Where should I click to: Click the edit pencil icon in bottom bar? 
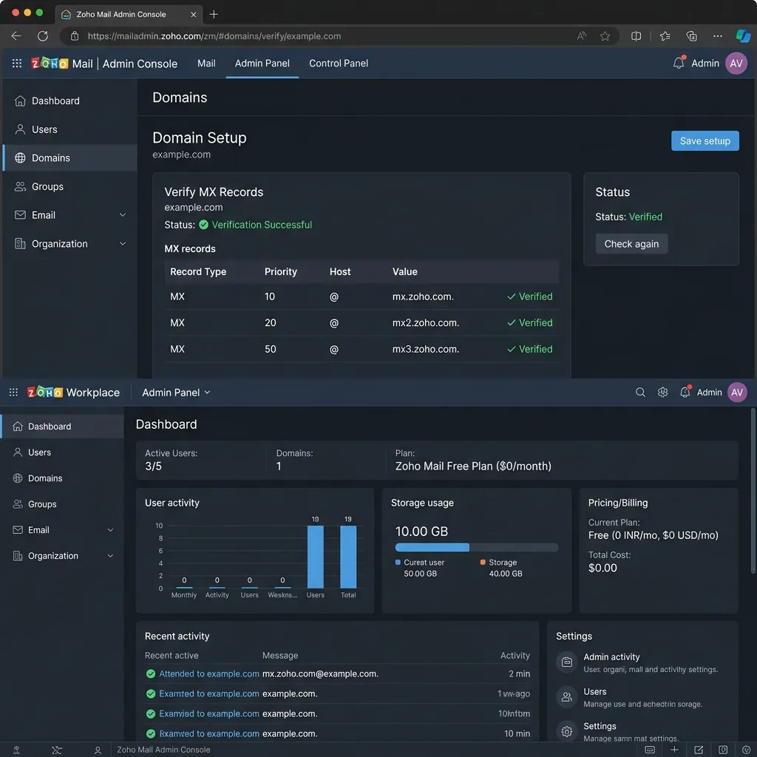click(x=699, y=750)
